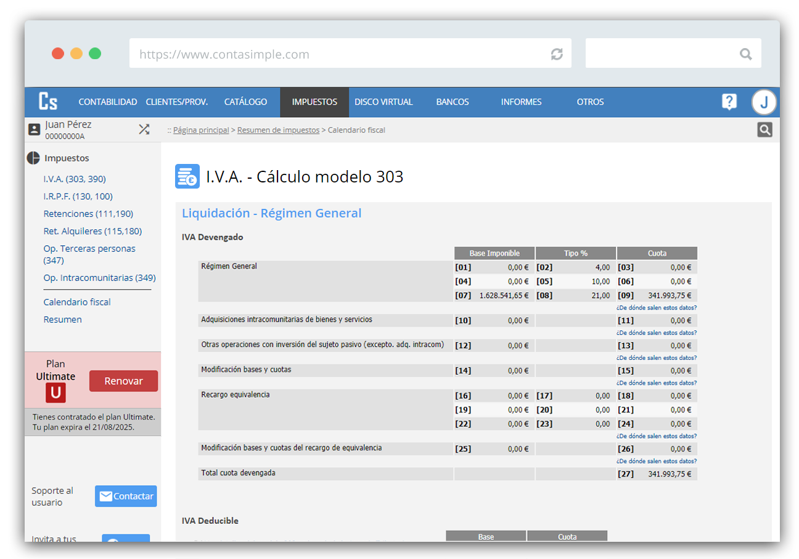The width and height of the screenshot is (799, 559).
Task: Go to Página principal breadcrumb
Action: click(x=201, y=130)
